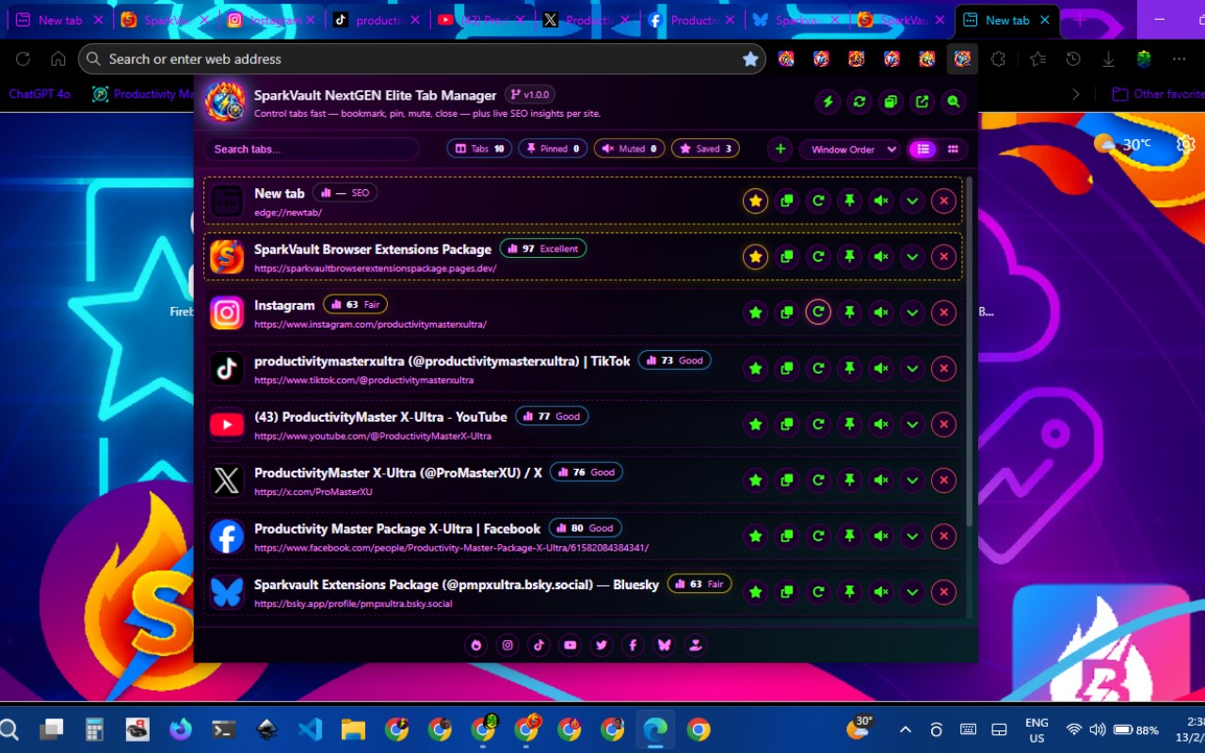
Task: Filter by Pinned tabs chip
Action: 554,149
